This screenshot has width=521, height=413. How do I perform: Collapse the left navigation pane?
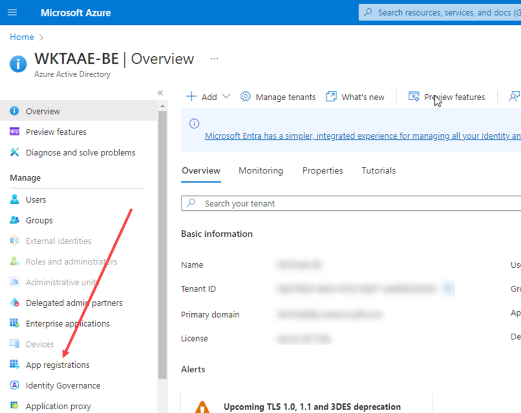160,93
